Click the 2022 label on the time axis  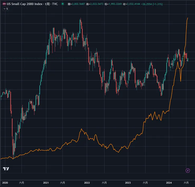pyautogui.click(x=87, y=183)
